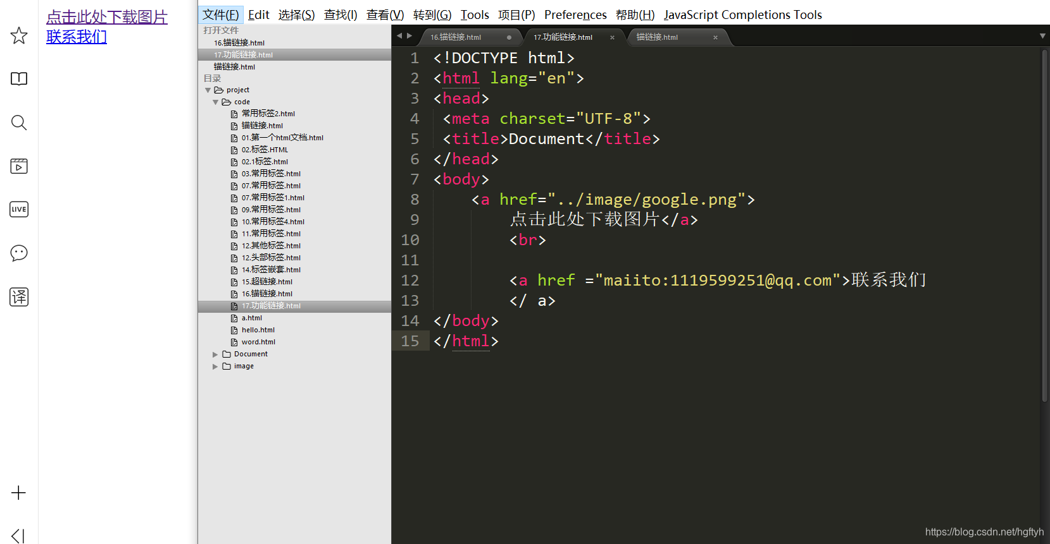
Task: Click line number 12 in gutter
Action: tap(410, 281)
